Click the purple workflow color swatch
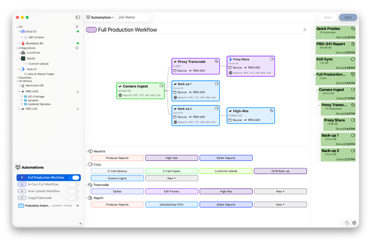The height and width of the screenshot is (247, 371). [x=91, y=30]
